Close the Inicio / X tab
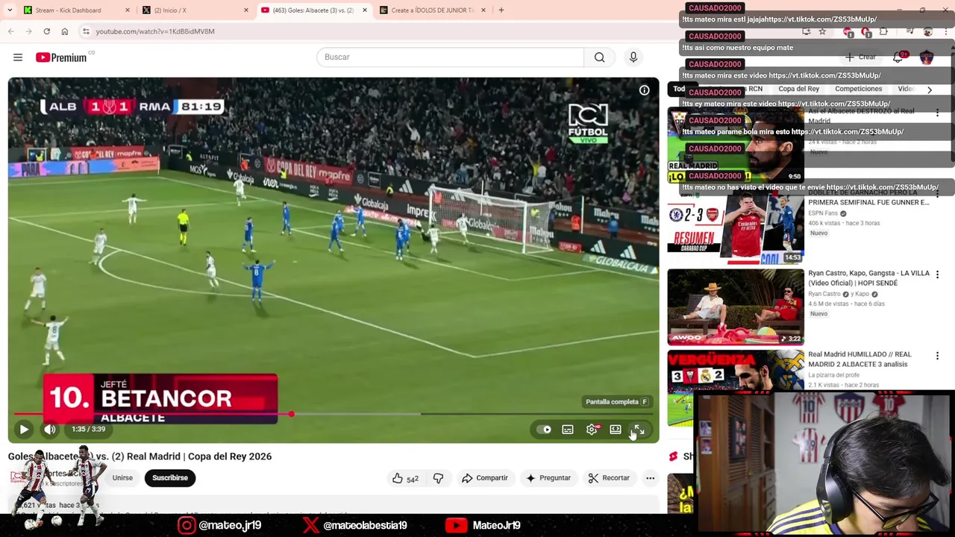 246,10
